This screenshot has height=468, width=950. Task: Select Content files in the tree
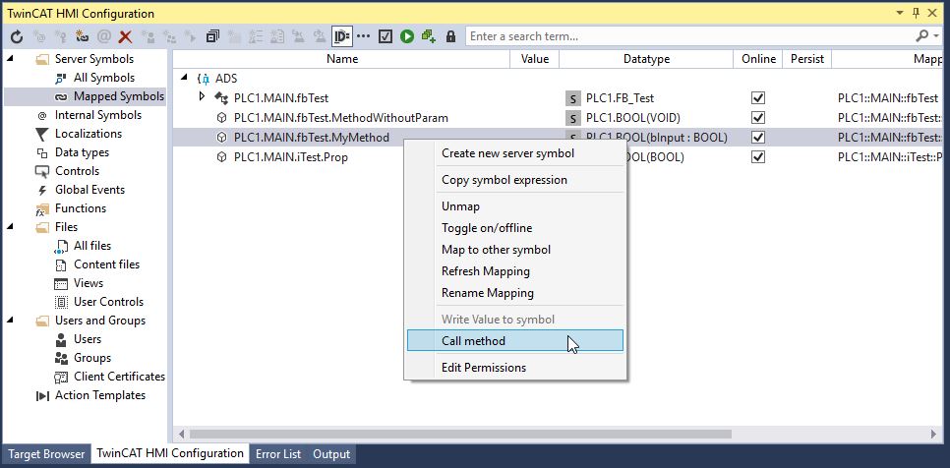[x=106, y=264]
